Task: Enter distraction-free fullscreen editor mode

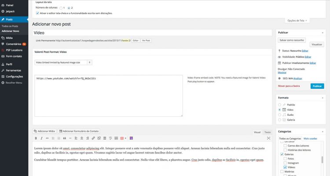Action: [x=268, y=138]
